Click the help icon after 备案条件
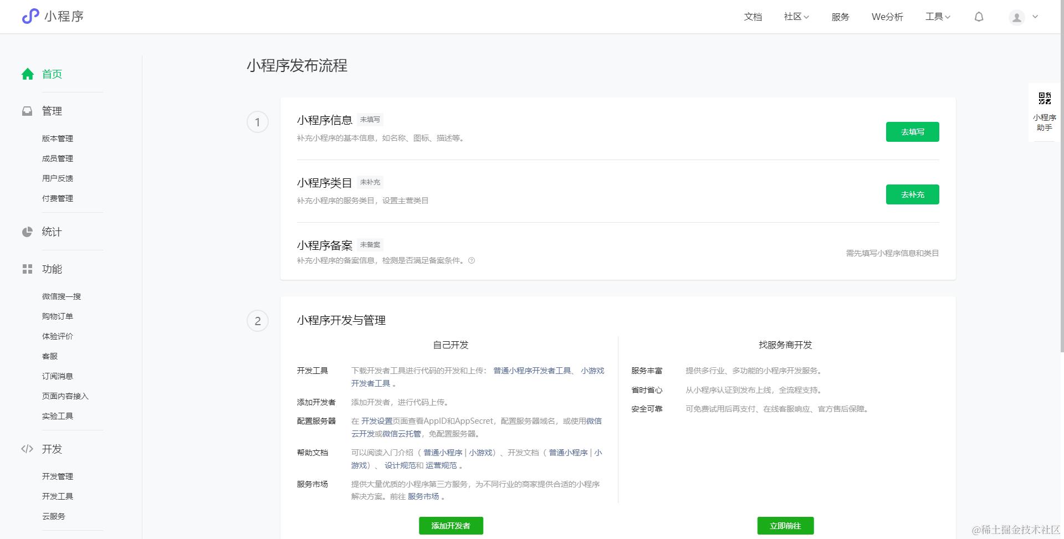Screen dimensions: 1064x539 (472, 260)
